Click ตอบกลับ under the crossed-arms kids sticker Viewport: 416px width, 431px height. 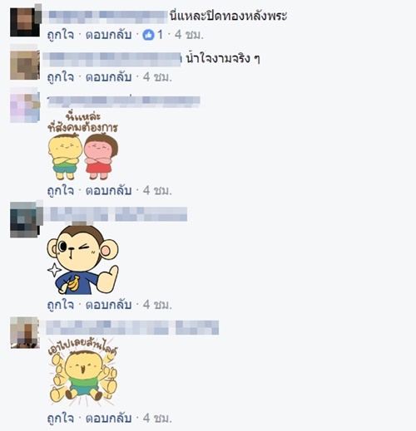click(108, 191)
